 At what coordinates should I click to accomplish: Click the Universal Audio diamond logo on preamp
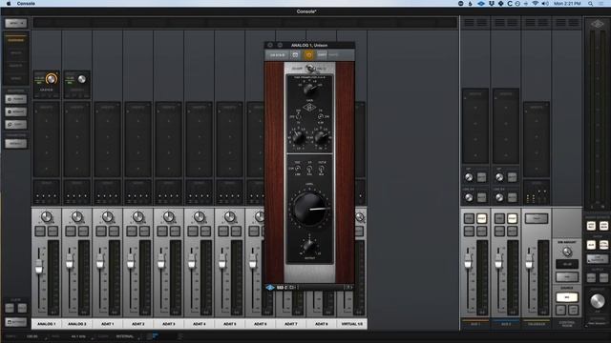coord(309,108)
